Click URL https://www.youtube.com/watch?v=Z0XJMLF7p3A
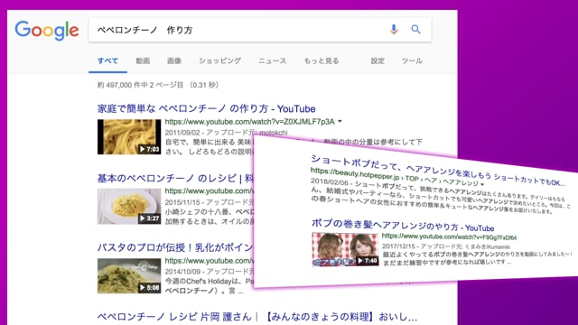 [x=249, y=122]
